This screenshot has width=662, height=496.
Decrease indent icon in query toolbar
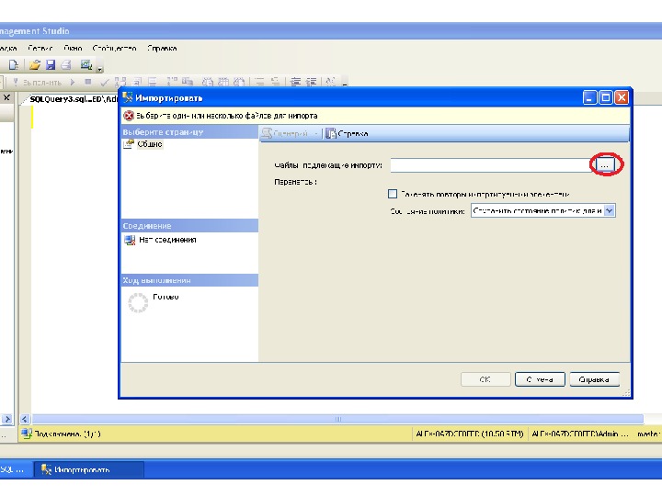coord(295,83)
